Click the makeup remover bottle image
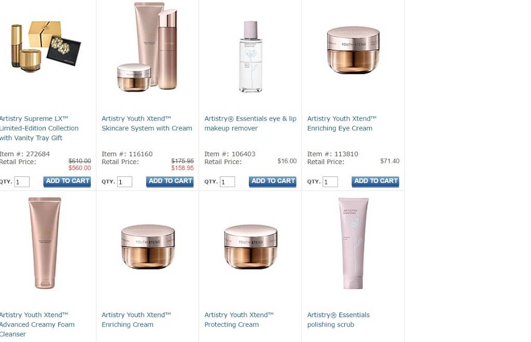 coord(250,57)
